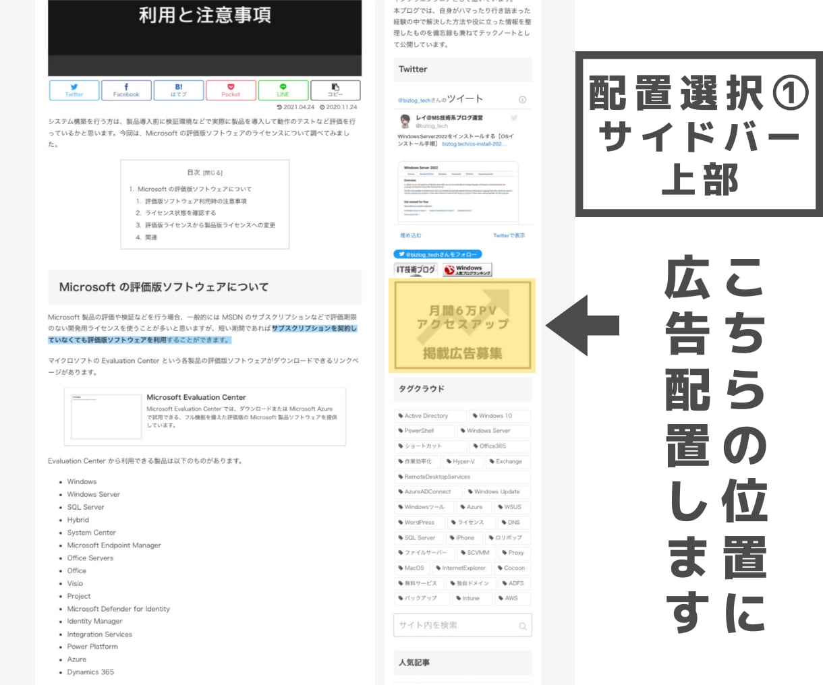This screenshot has width=823, height=685.
Task: Open the tweet's Windows Server 2022 preview image
Action: click(459, 192)
